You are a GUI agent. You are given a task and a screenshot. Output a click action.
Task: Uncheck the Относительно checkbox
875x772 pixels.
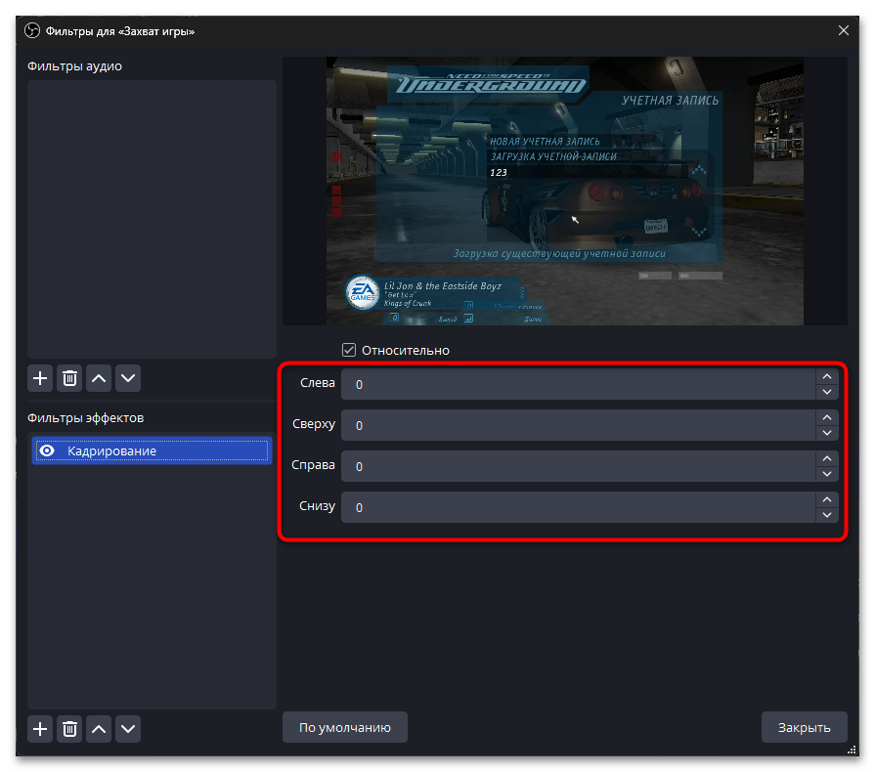(x=349, y=350)
